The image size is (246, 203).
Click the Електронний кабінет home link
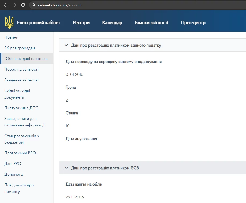pyautogui.click(x=39, y=23)
